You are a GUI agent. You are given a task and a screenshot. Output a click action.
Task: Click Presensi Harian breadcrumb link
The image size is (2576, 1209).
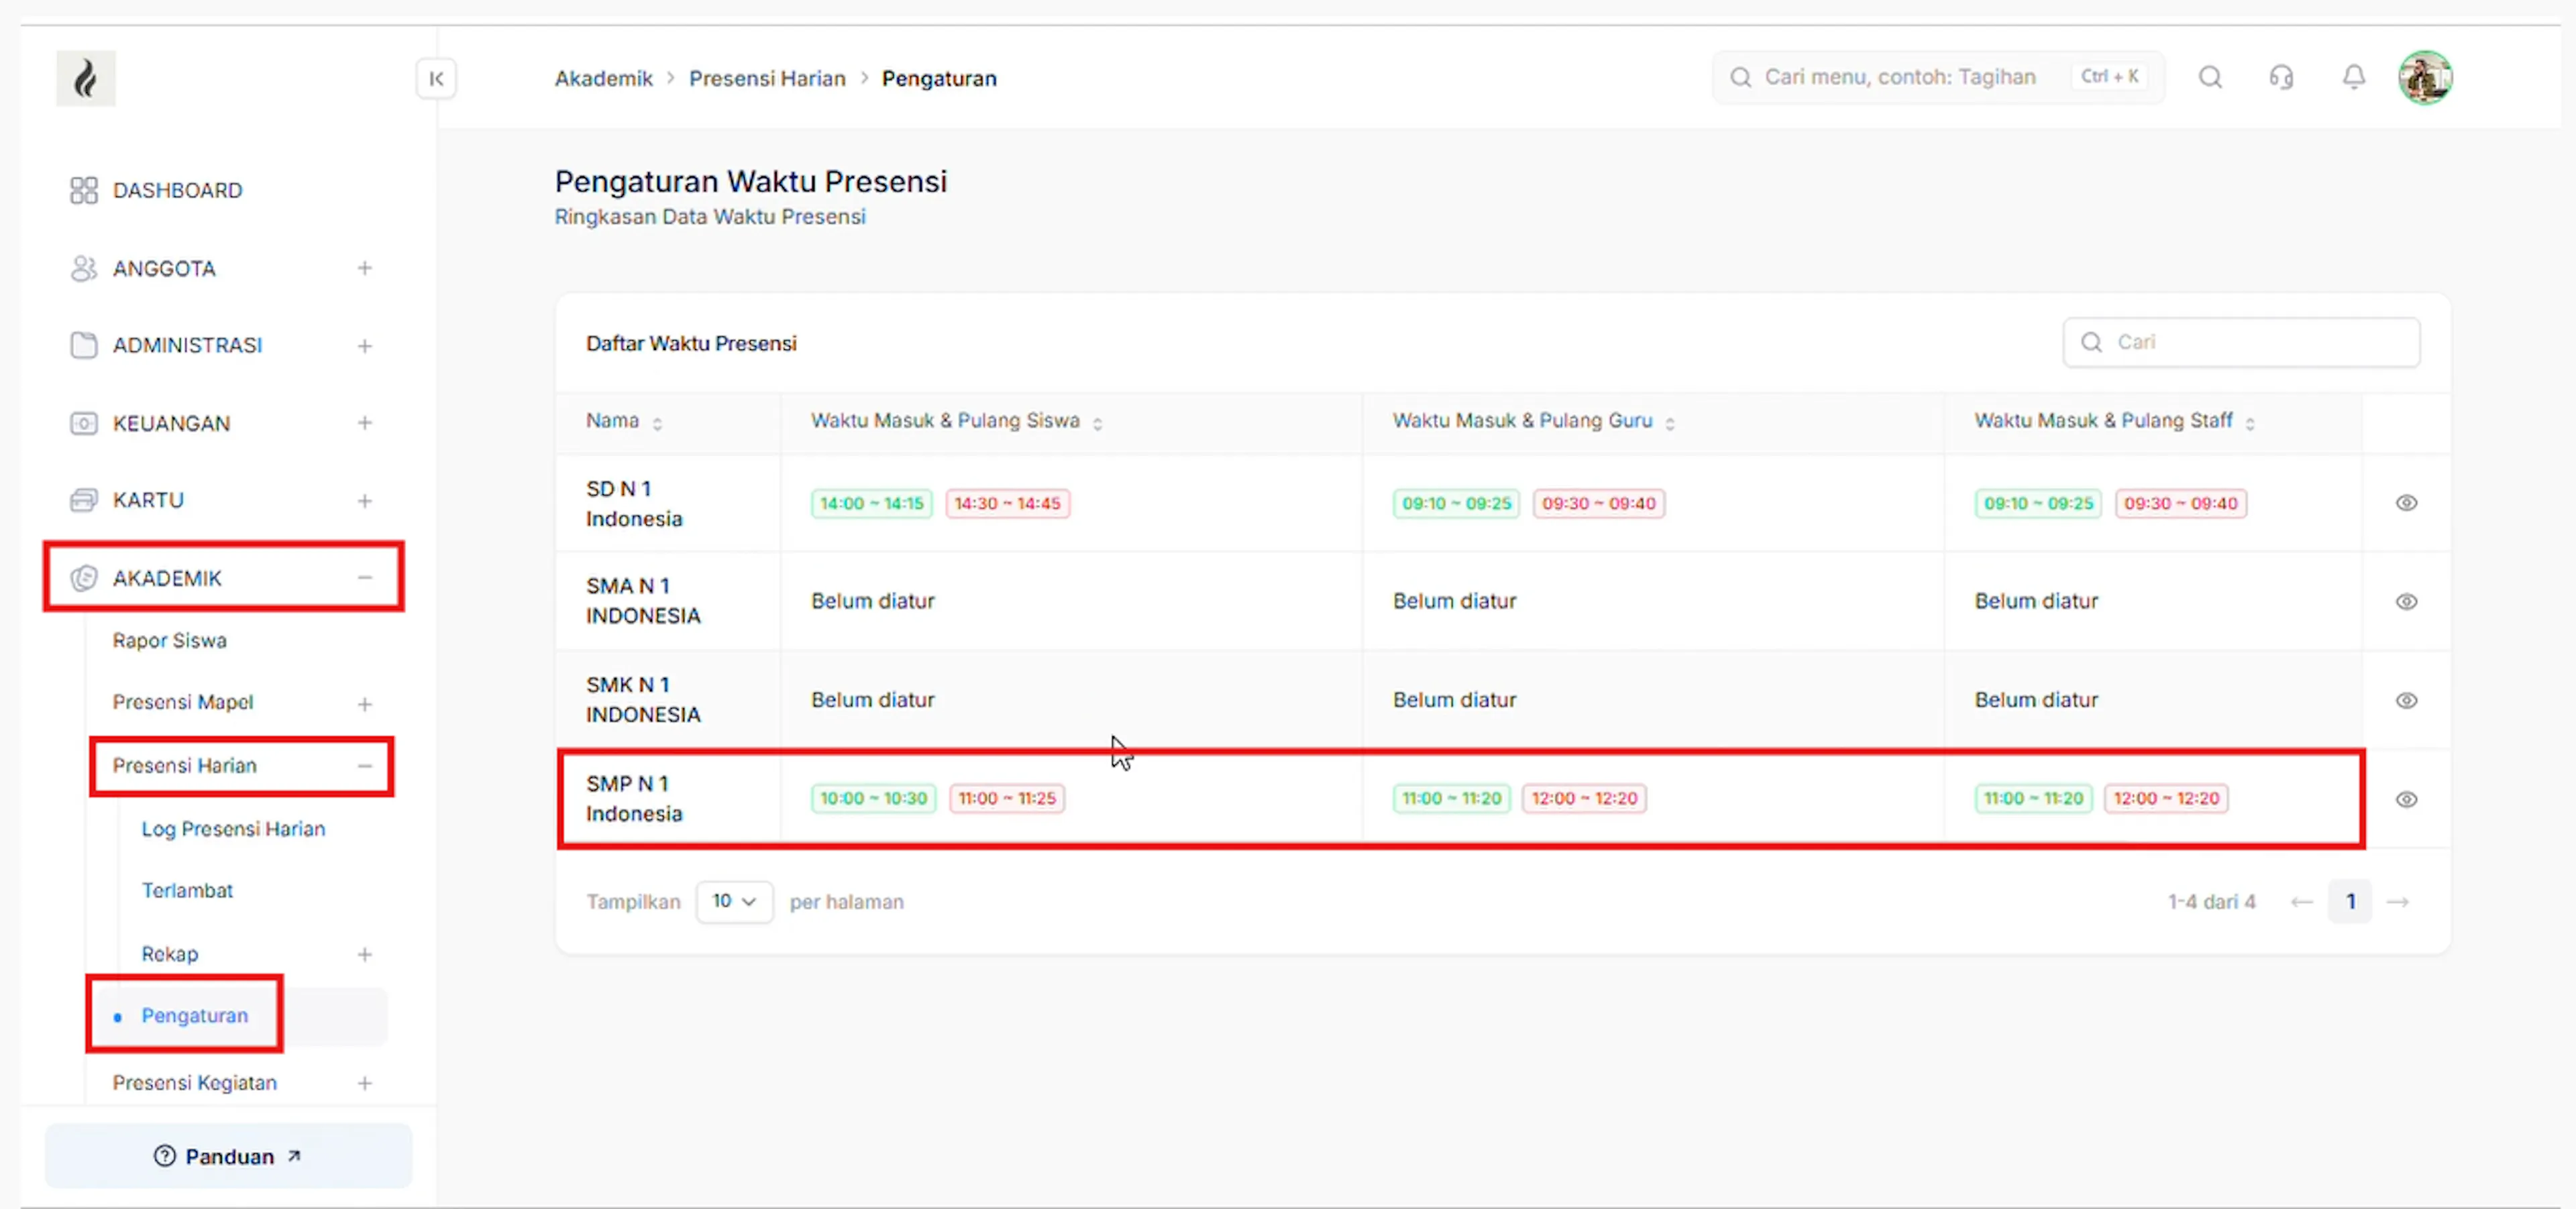pos(767,79)
